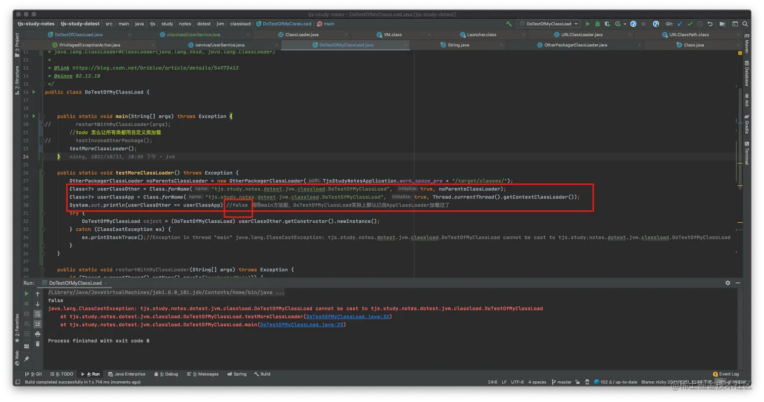Open the master branch selector in the status bar
764x402 pixels.
(x=561, y=382)
